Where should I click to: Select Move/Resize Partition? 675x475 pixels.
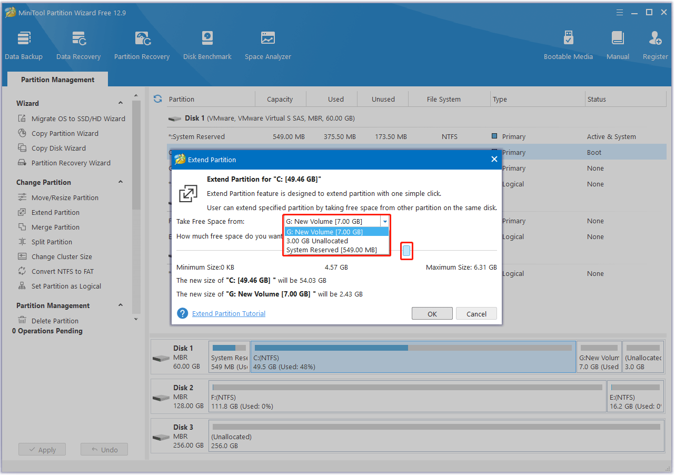pos(58,197)
